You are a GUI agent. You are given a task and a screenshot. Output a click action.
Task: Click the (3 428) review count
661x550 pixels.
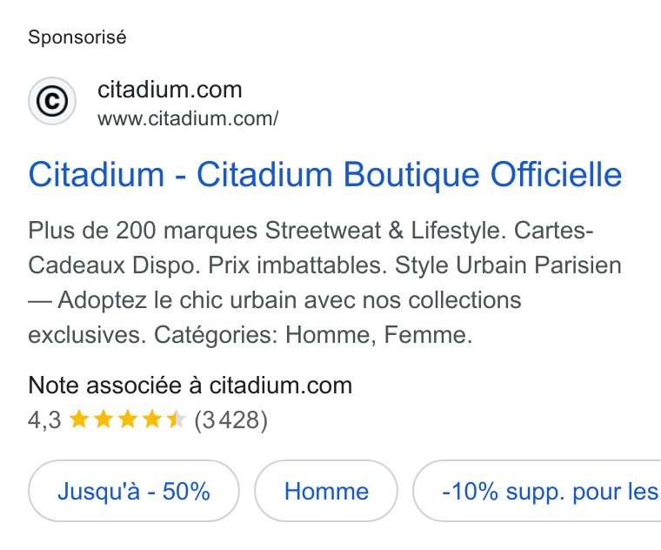pos(231,420)
